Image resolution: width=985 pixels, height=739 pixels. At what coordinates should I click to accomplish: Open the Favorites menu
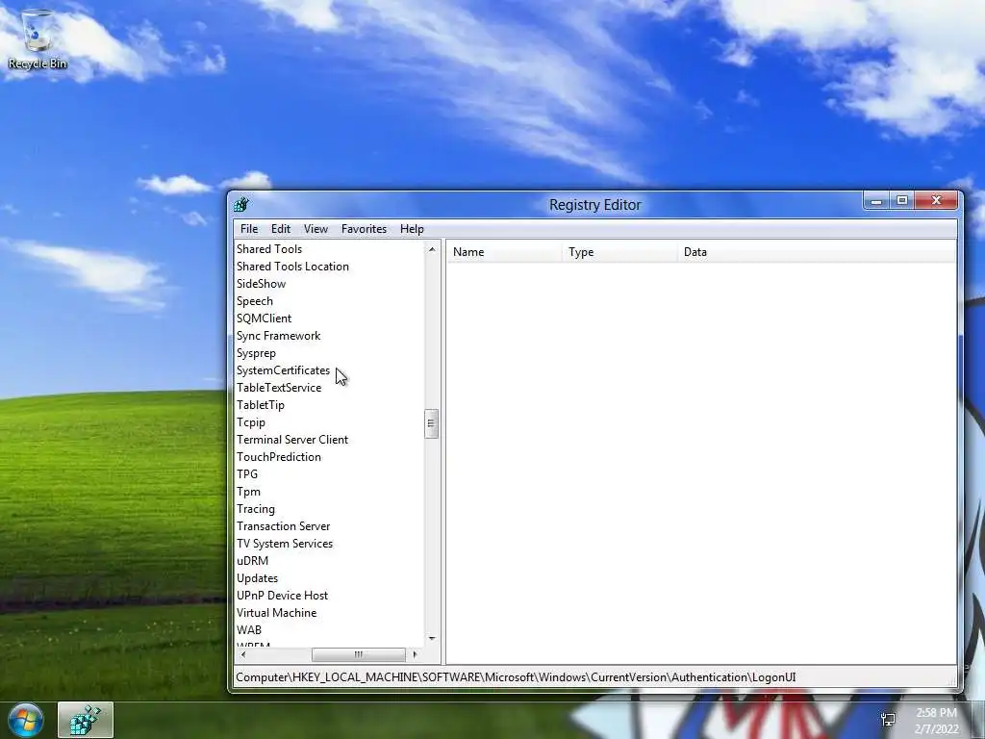tap(364, 229)
